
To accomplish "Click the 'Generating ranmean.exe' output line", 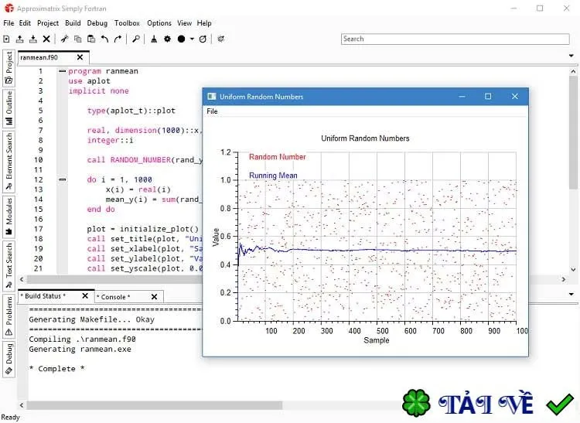I will 80,349.
